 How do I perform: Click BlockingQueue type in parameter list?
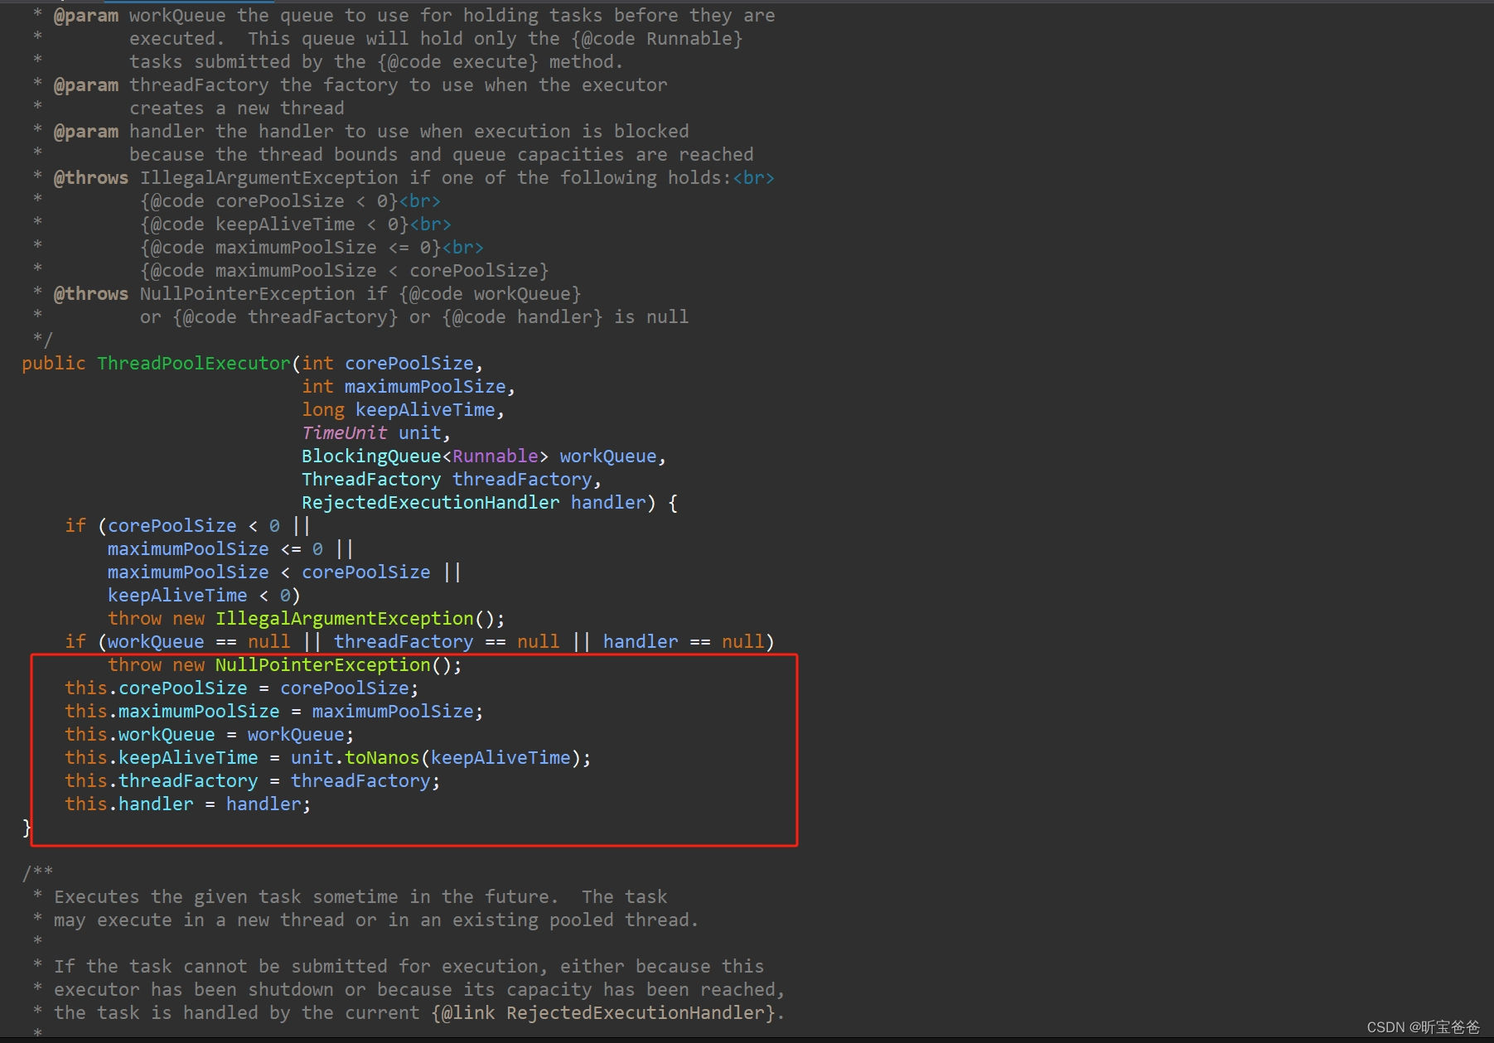pos(371,456)
